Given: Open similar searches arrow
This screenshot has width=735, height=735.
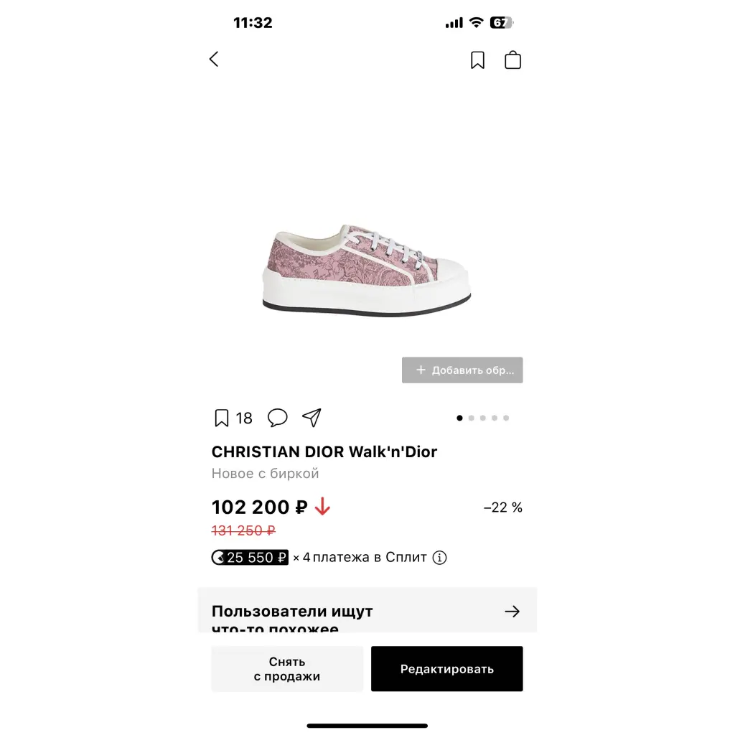Looking at the screenshot, I should pos(512,612).
